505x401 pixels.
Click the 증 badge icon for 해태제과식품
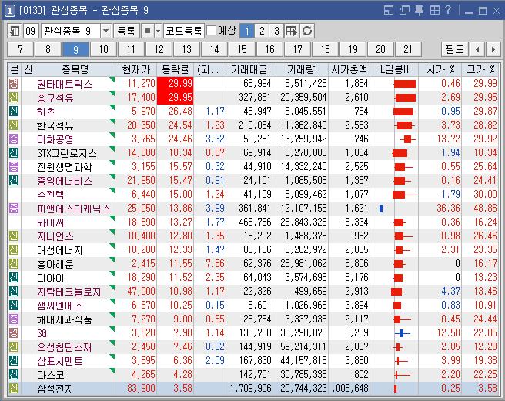coord(14,319)
